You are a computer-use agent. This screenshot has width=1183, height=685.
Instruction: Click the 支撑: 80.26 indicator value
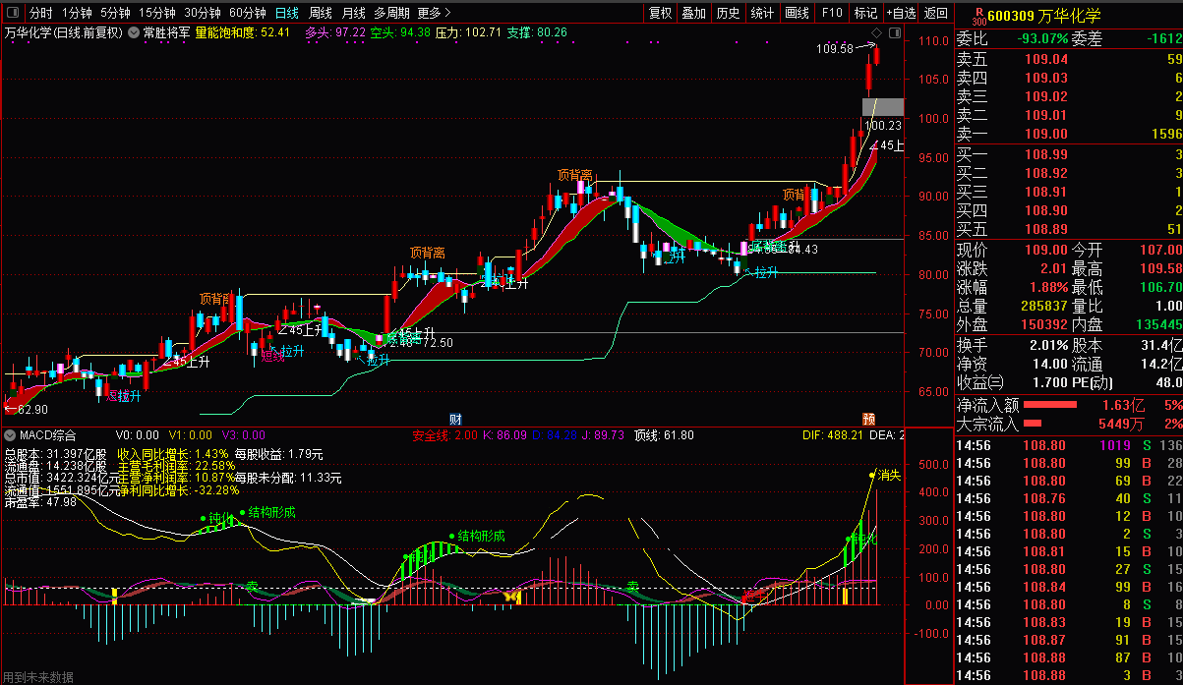537,32
